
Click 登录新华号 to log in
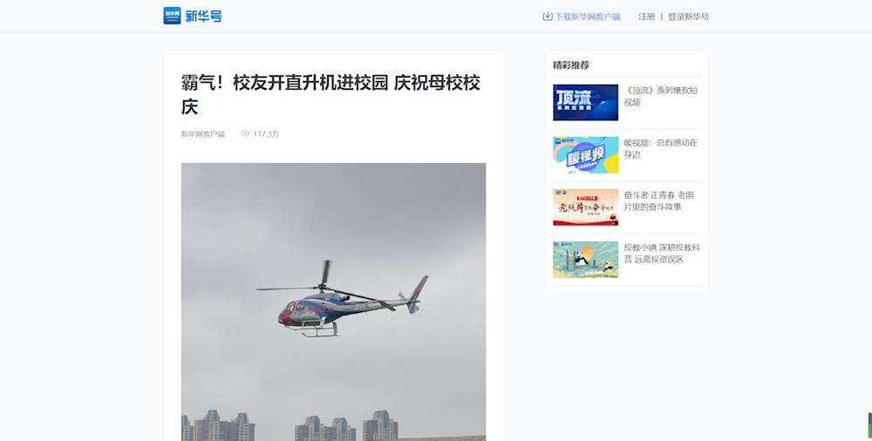pos(688,17)
